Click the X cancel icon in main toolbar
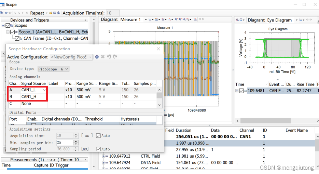The image size is (319, 174). [27, 13]
